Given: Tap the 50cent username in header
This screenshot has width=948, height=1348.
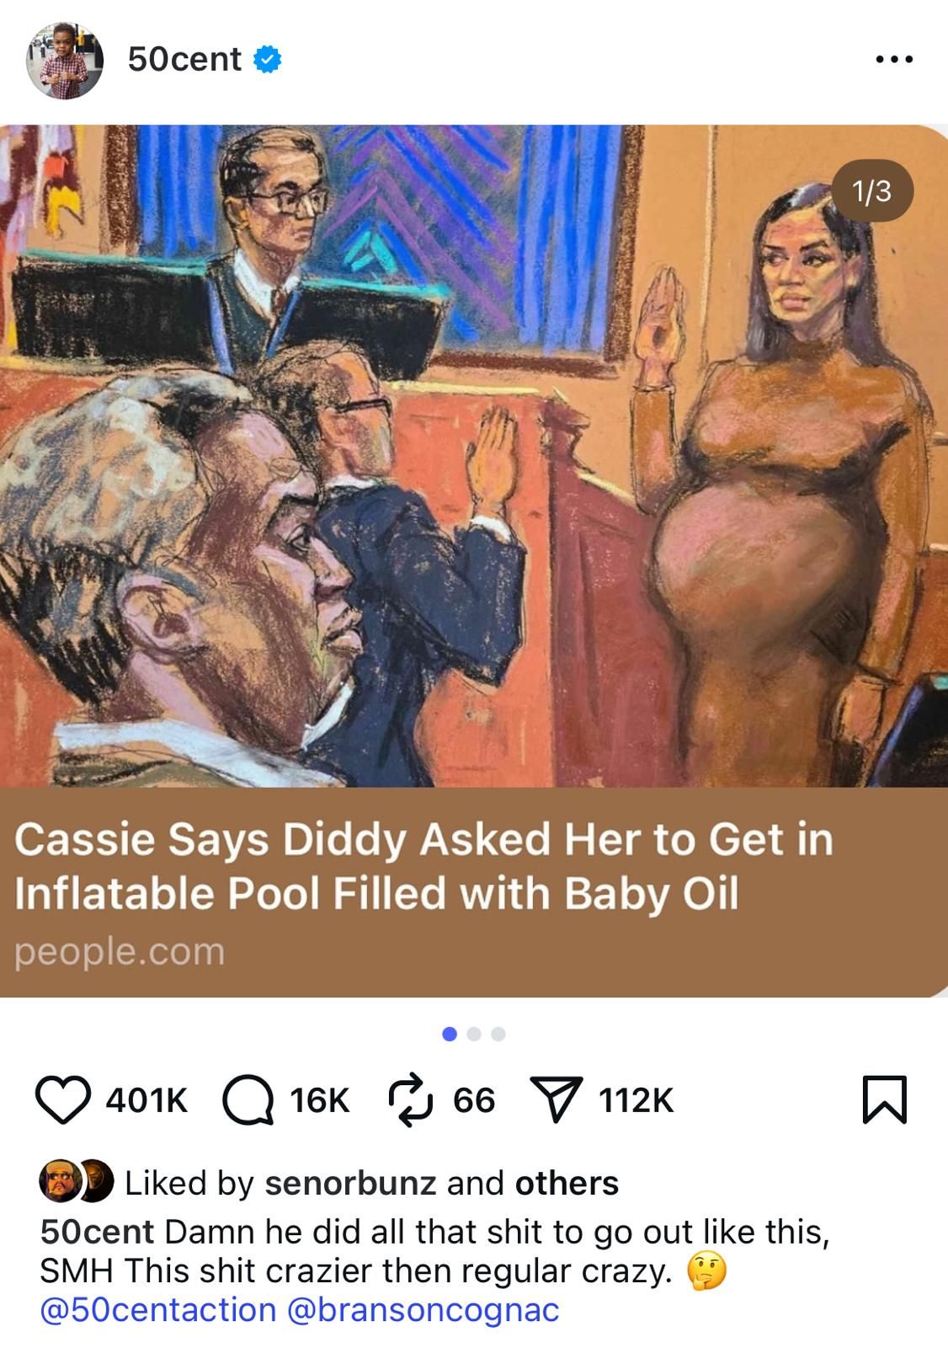Looking at the screenshot, I should (x=184, y=59).
